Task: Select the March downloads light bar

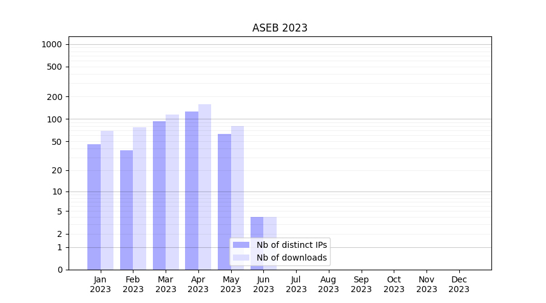Action: [x=172, y=192]
